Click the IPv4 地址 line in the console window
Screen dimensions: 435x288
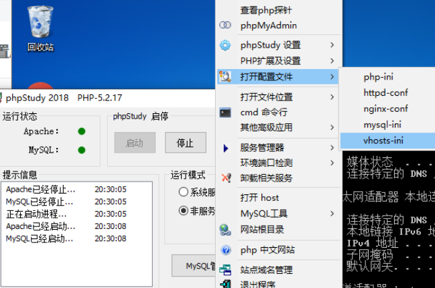[x=391, y=243]
